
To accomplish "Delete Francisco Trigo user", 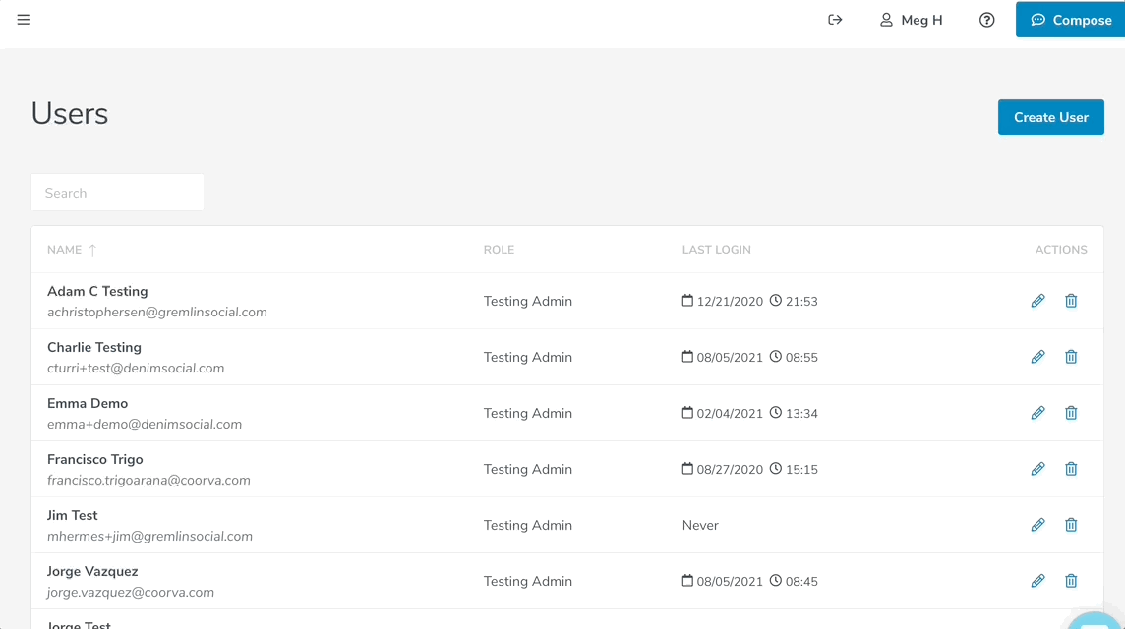I will click(1071, 469).
